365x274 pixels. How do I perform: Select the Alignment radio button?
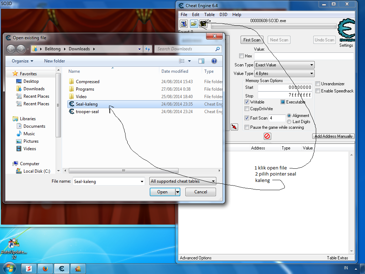click(289, 116)
